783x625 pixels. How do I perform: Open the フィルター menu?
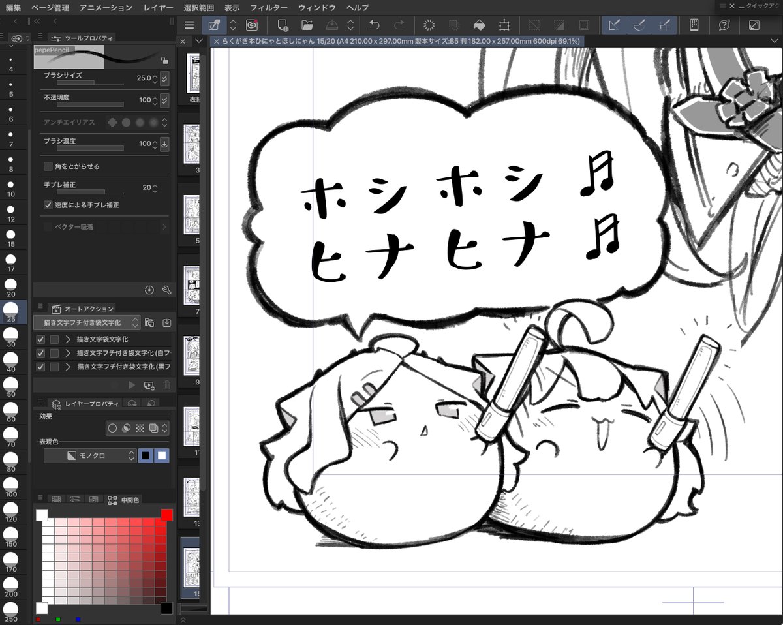(x=268, y=7)
